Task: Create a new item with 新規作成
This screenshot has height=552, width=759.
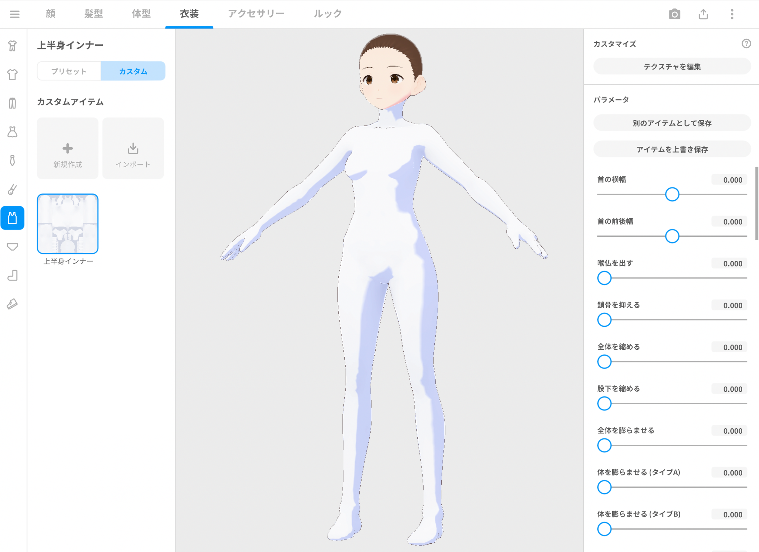Action: [67, 148]
